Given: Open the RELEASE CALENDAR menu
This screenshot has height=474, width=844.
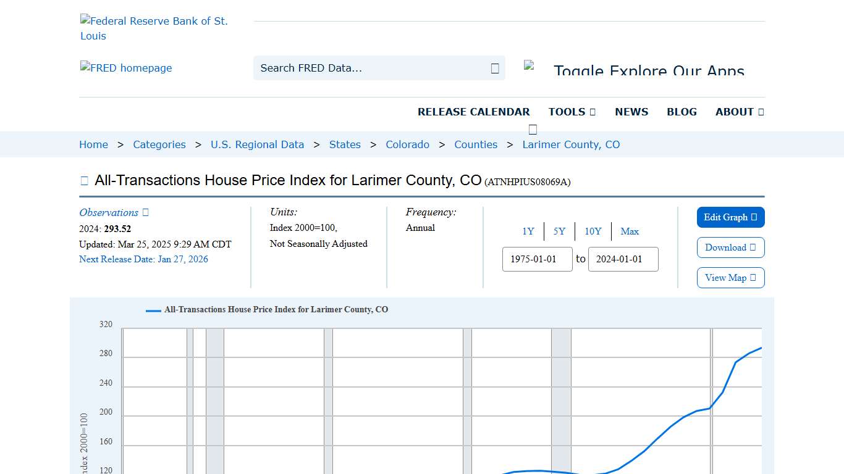Looking at the screenshot, I should 474,112.
